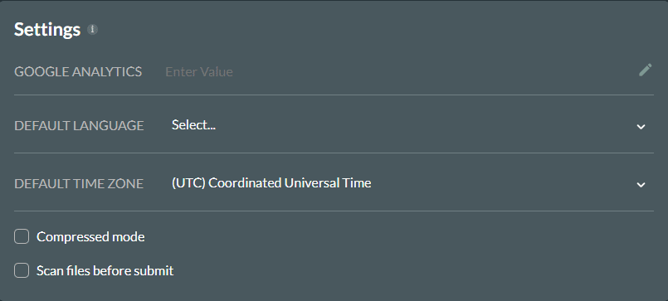668x301 pixels.
Task: Focus the Google Analytics Enter Value placeholder
Action: 199,71
